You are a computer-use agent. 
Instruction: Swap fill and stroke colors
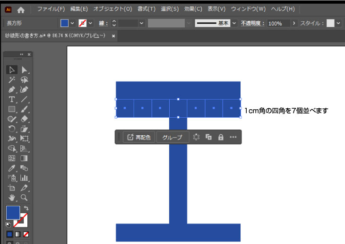click(x=26, y=208)
